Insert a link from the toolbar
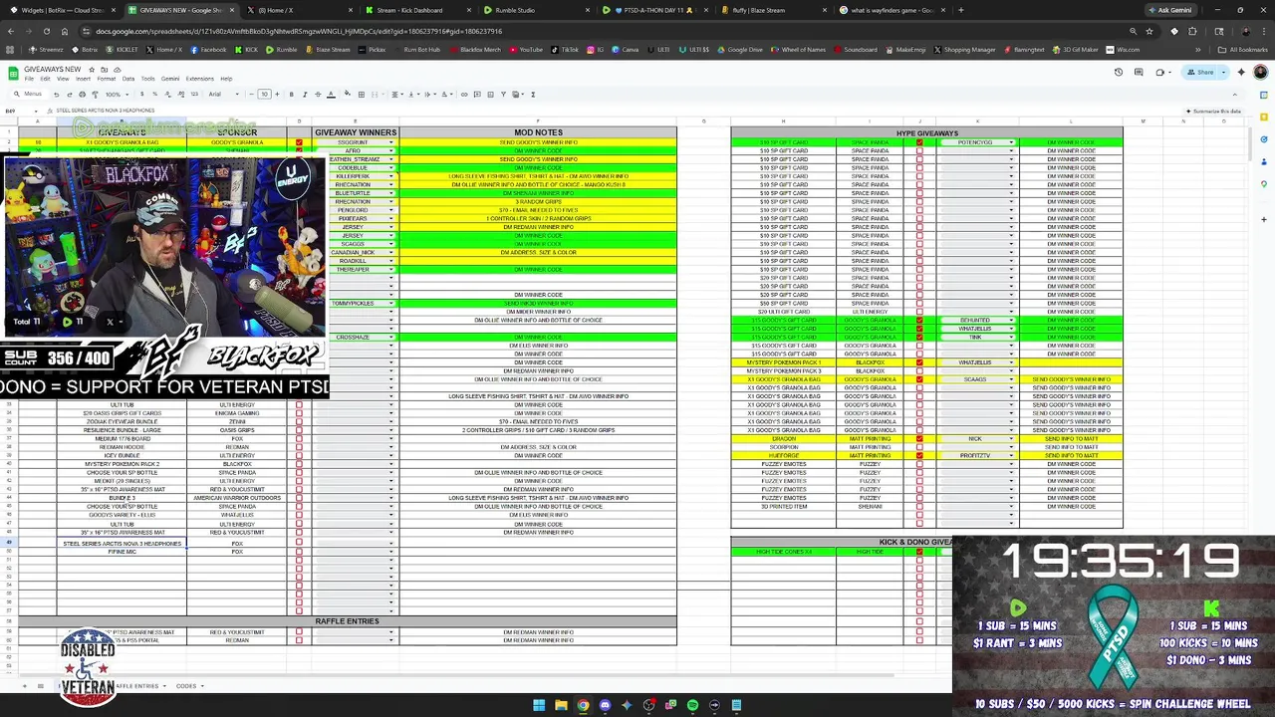Image resolution: width=1275 pixels, height=717 pixels. [464, 95]
